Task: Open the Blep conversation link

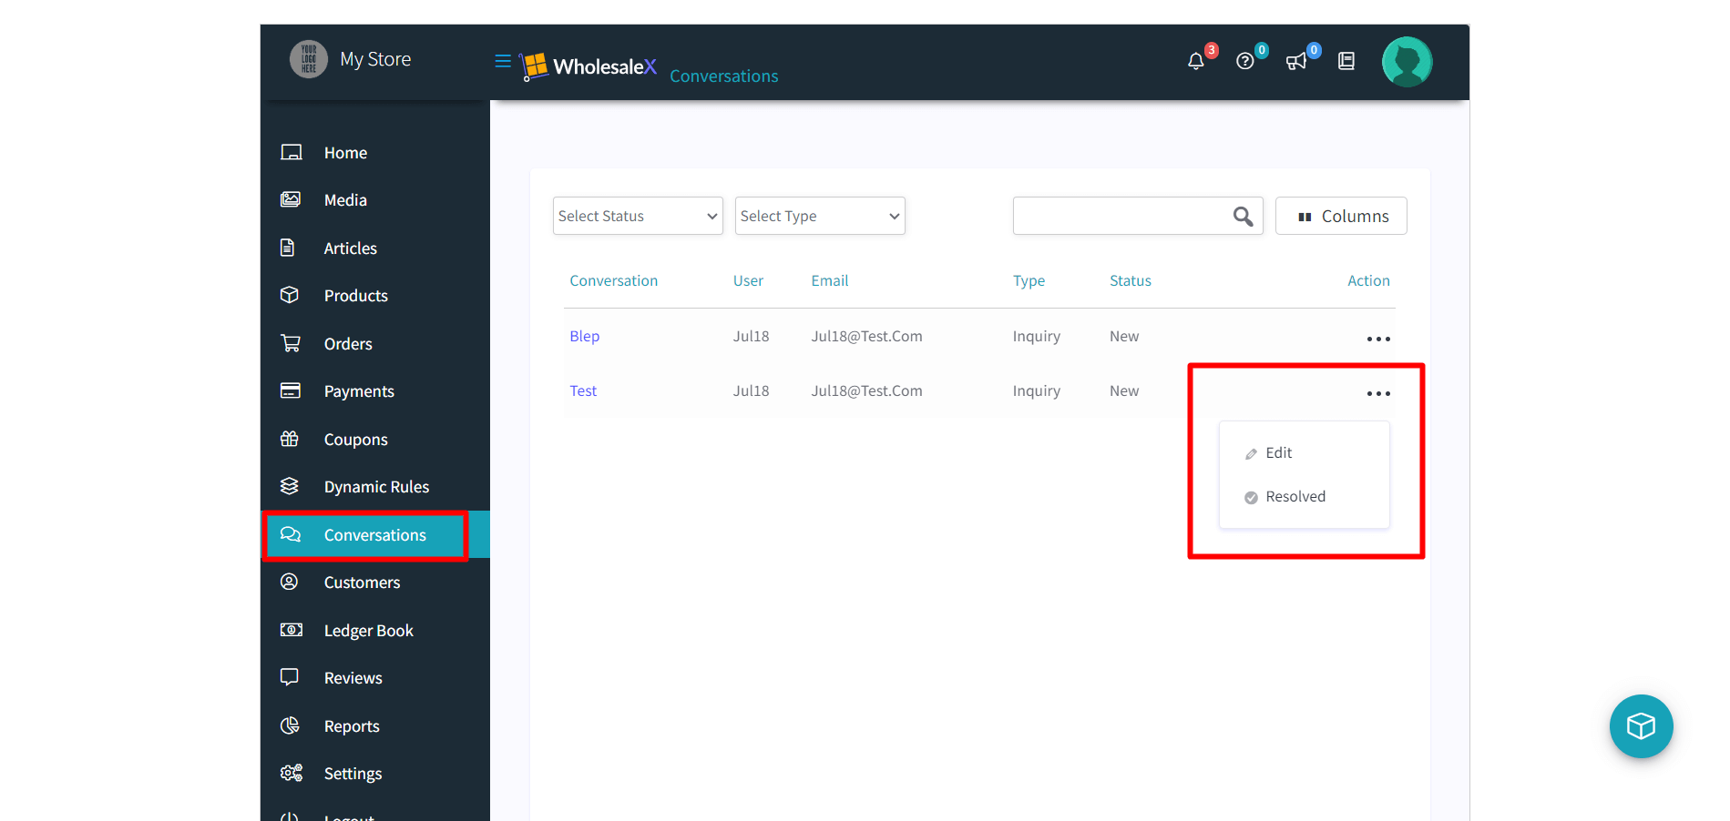Action: click(x=584, y=336)
